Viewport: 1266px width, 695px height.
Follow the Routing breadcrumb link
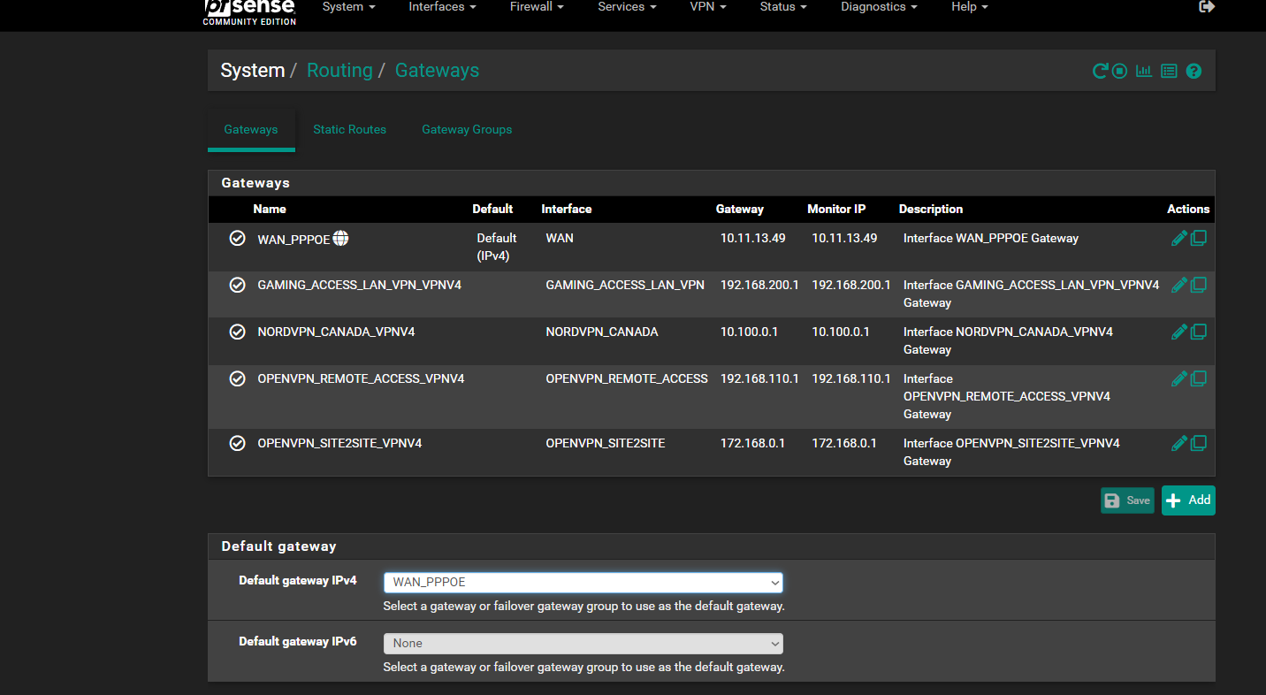pos(339,71)
